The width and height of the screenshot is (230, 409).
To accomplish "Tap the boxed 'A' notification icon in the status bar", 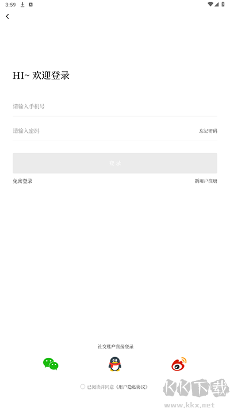I will (31, 5).
